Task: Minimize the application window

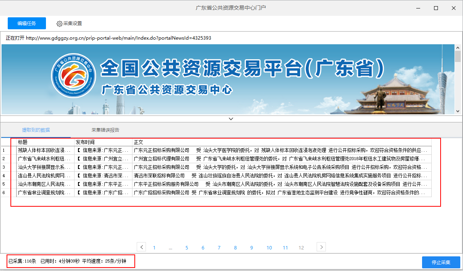Action: tap(418, 8)
